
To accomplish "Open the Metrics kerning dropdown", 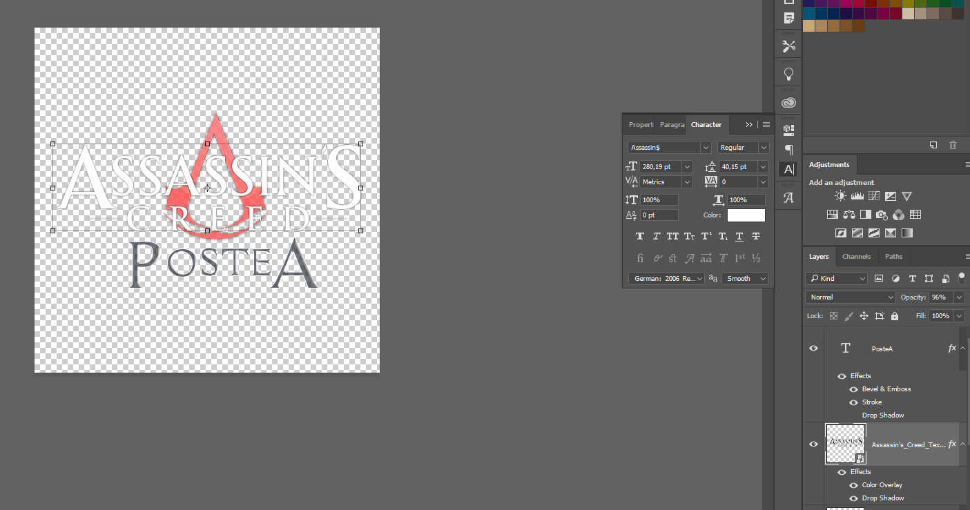I will pyautogui.click(x=687, y=182).
